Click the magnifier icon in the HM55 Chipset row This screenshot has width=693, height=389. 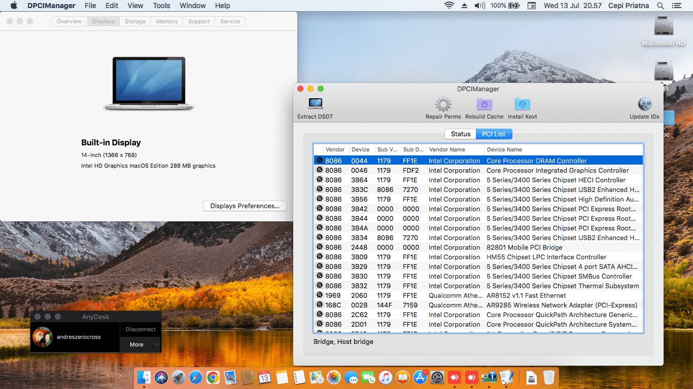click(x=320, y=257)
